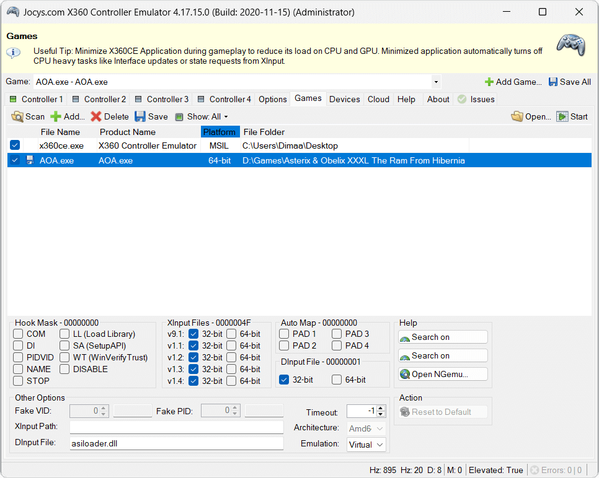
Task: Click the first Search on button
Action: pos(443,337)
